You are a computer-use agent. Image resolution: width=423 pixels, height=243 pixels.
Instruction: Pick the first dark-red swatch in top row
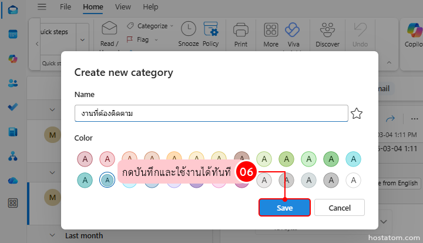click(85, 159)
